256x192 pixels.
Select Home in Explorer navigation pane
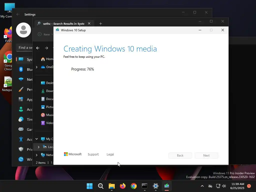point(47,59)
